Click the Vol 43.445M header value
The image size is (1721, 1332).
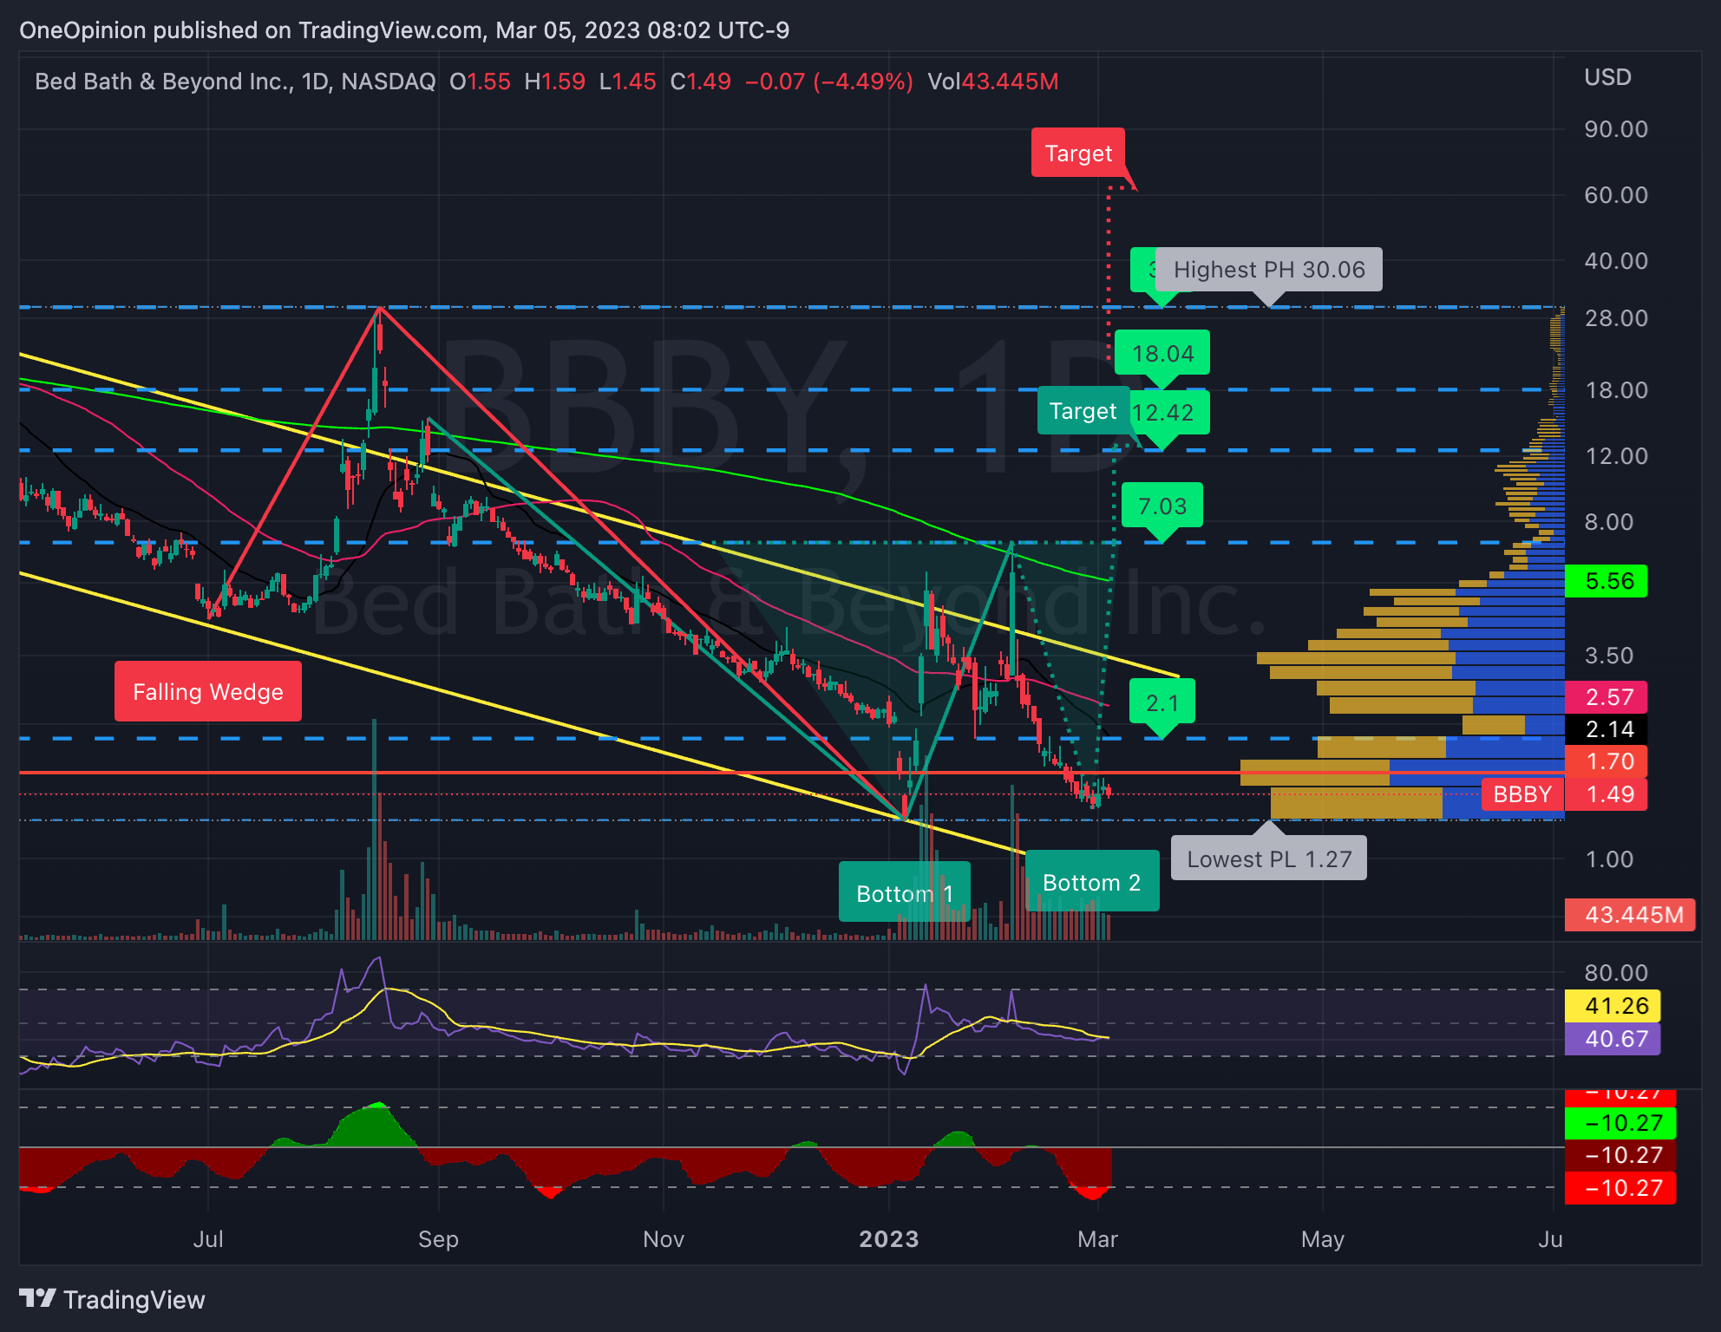tap(993, 82)
